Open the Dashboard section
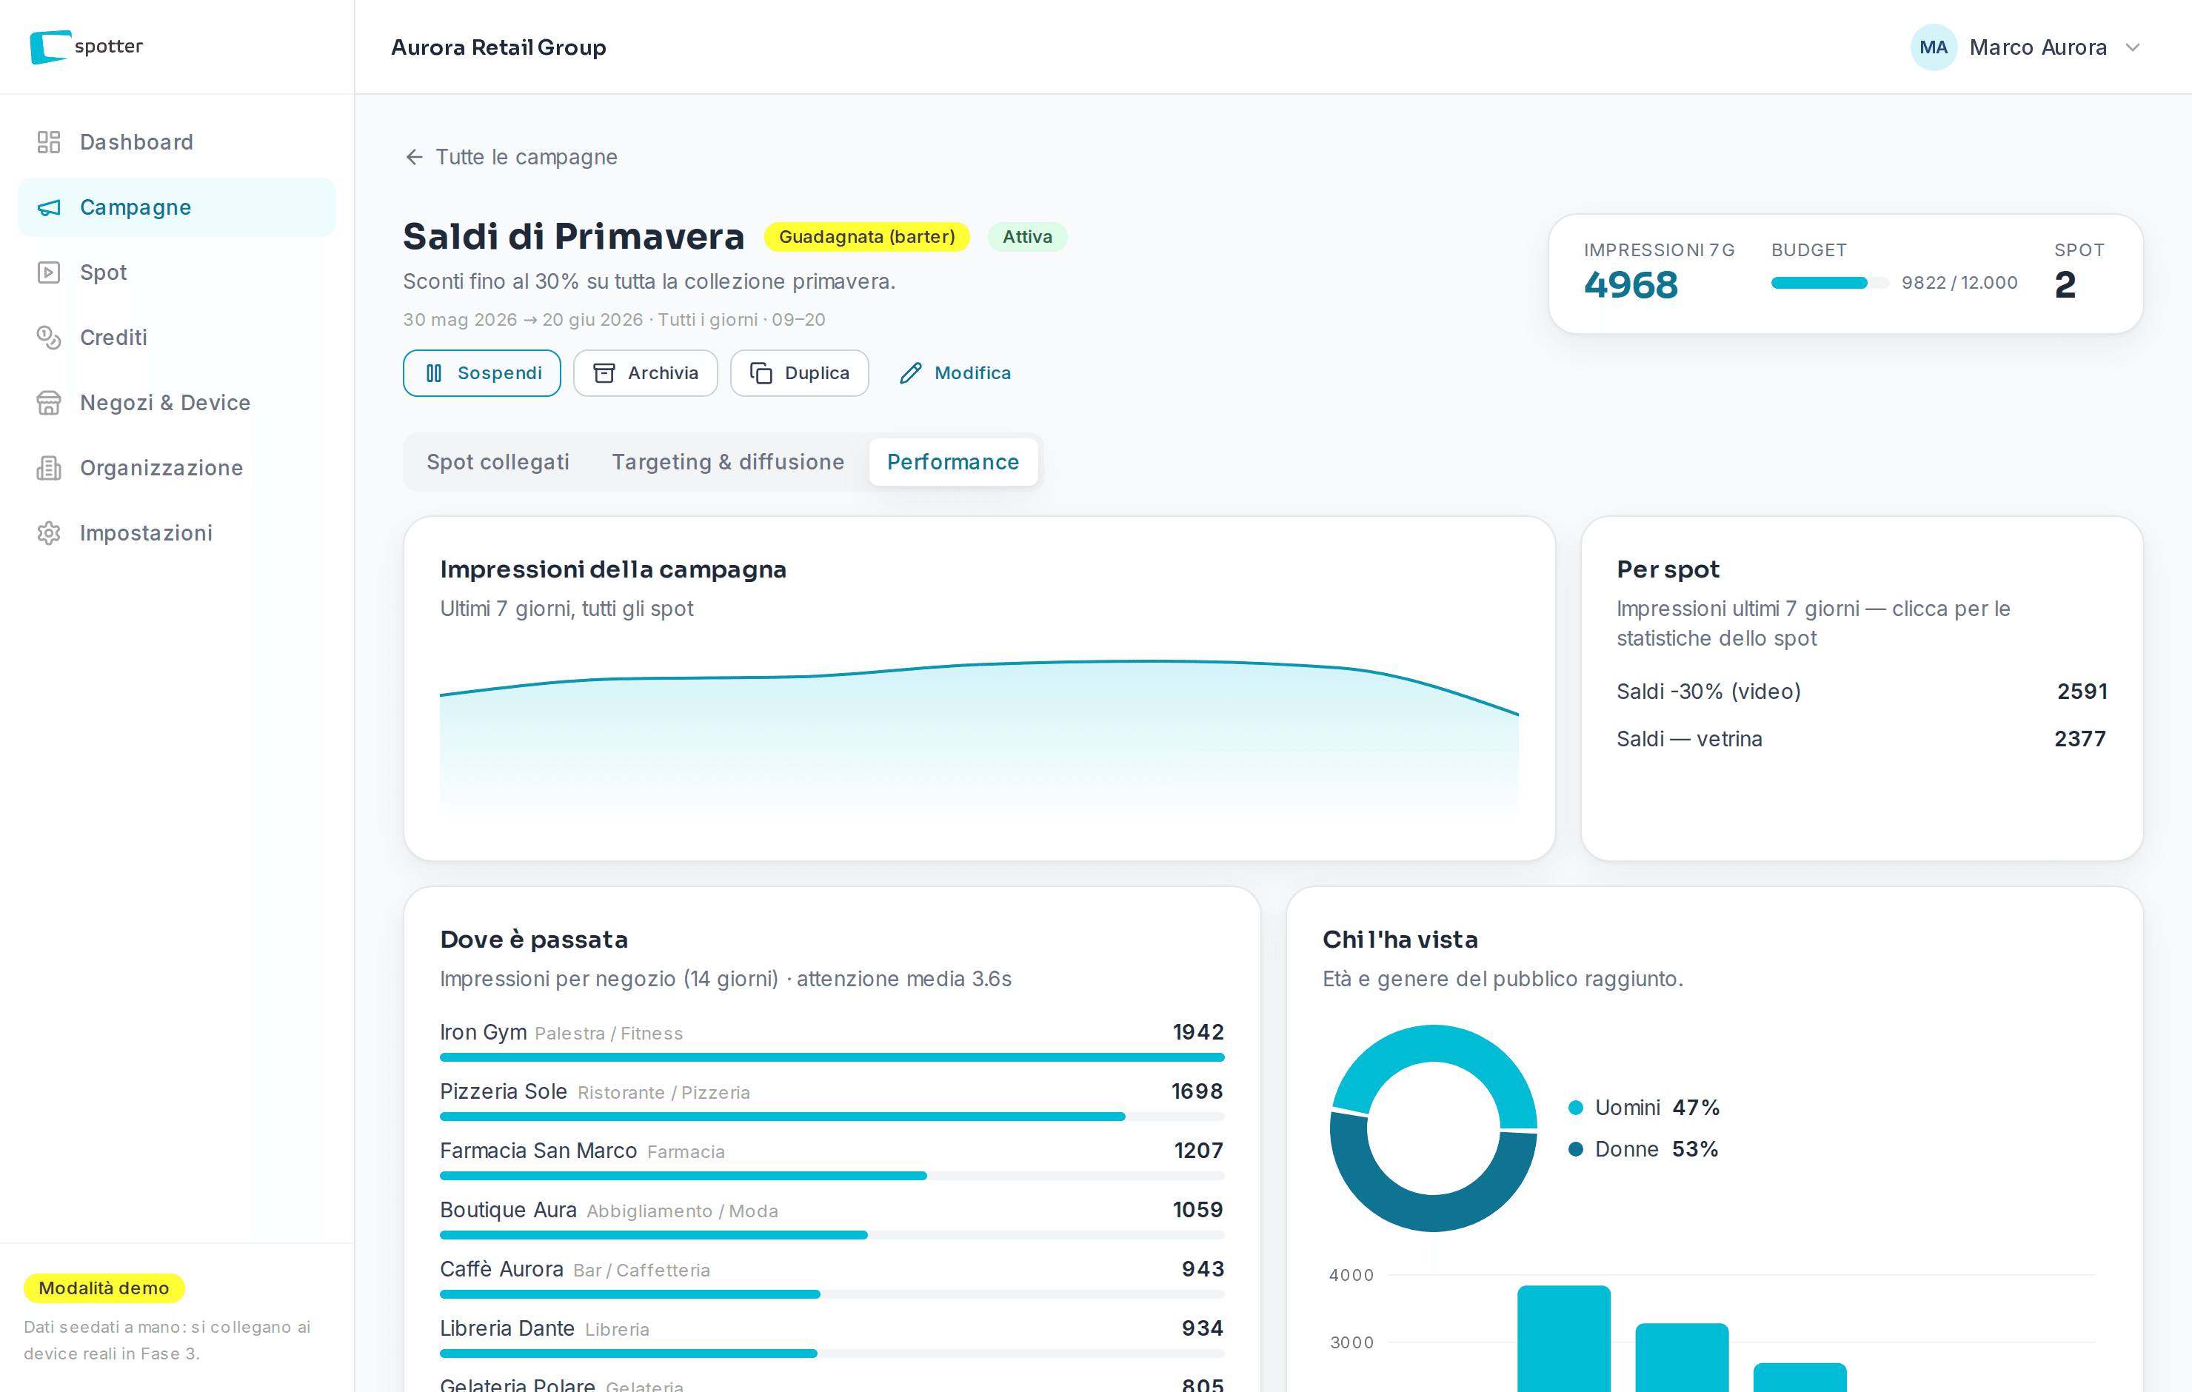The image size is (2192, 1392). (x=176, y=142)
